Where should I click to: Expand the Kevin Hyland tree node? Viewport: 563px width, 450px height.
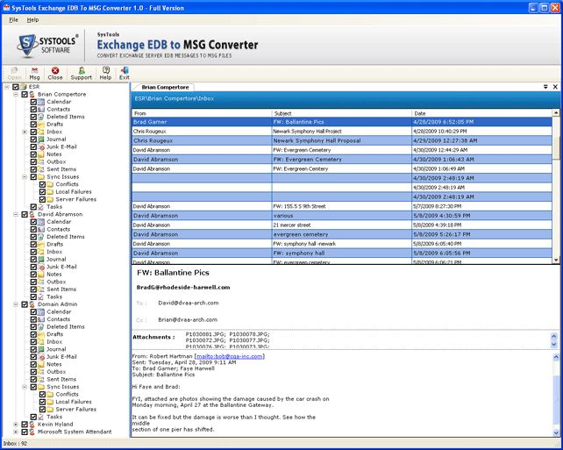point(16,425)
